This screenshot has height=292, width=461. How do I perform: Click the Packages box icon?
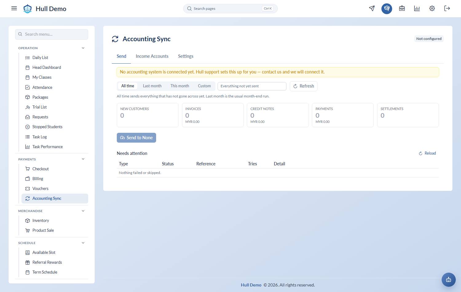coord(27,97)
